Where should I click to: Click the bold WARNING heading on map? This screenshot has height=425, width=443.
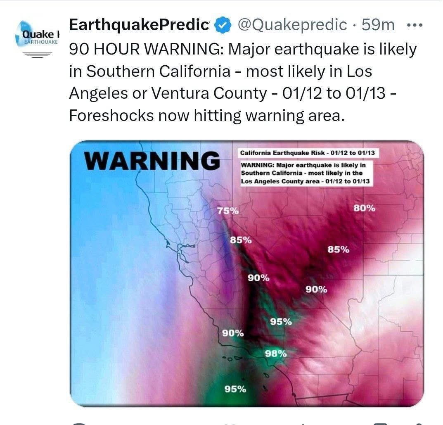153,161
